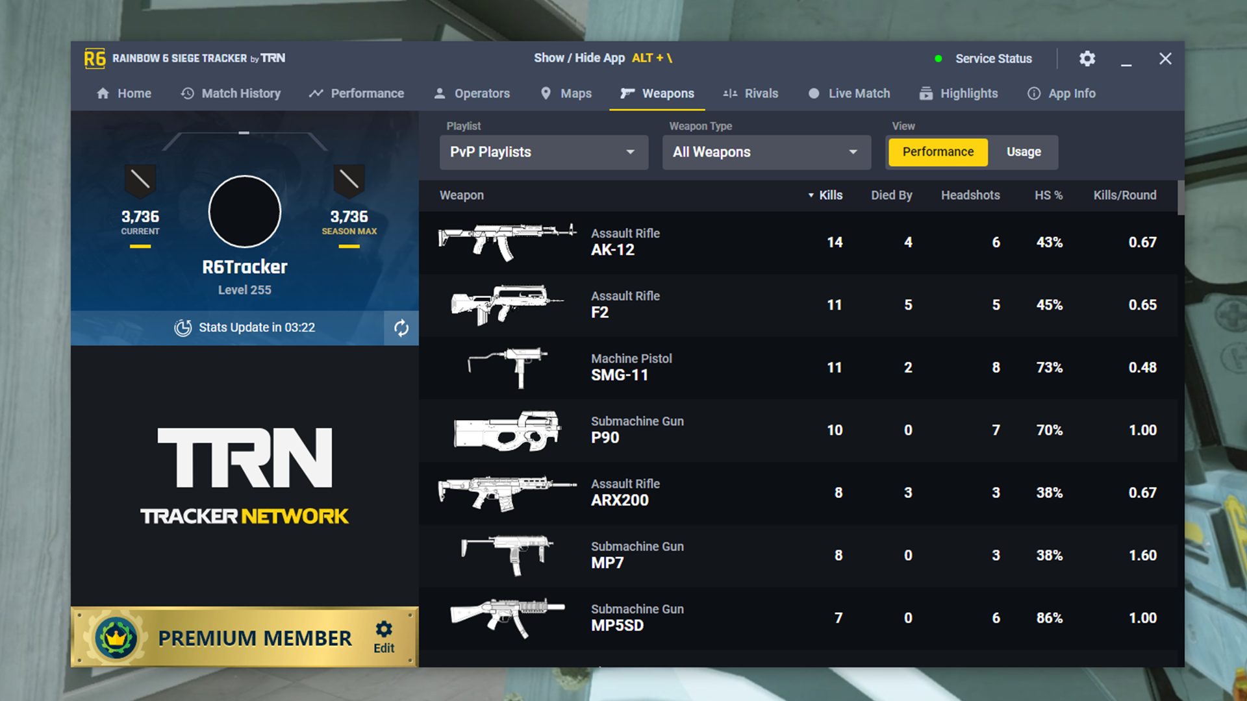Click the MP5SD submachine gun image
This screenshot has width=1247, height=701.
coord(507,619)
